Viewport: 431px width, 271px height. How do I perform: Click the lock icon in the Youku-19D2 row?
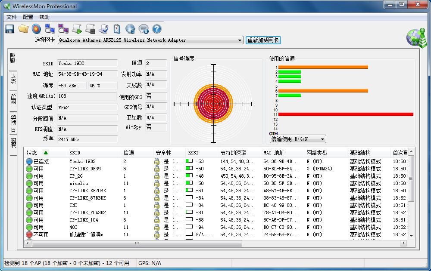[x=157, y=161]
